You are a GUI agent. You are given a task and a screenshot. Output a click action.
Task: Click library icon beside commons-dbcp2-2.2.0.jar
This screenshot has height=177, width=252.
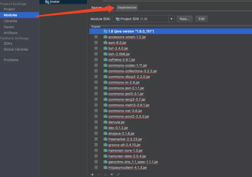coord(105,77)
